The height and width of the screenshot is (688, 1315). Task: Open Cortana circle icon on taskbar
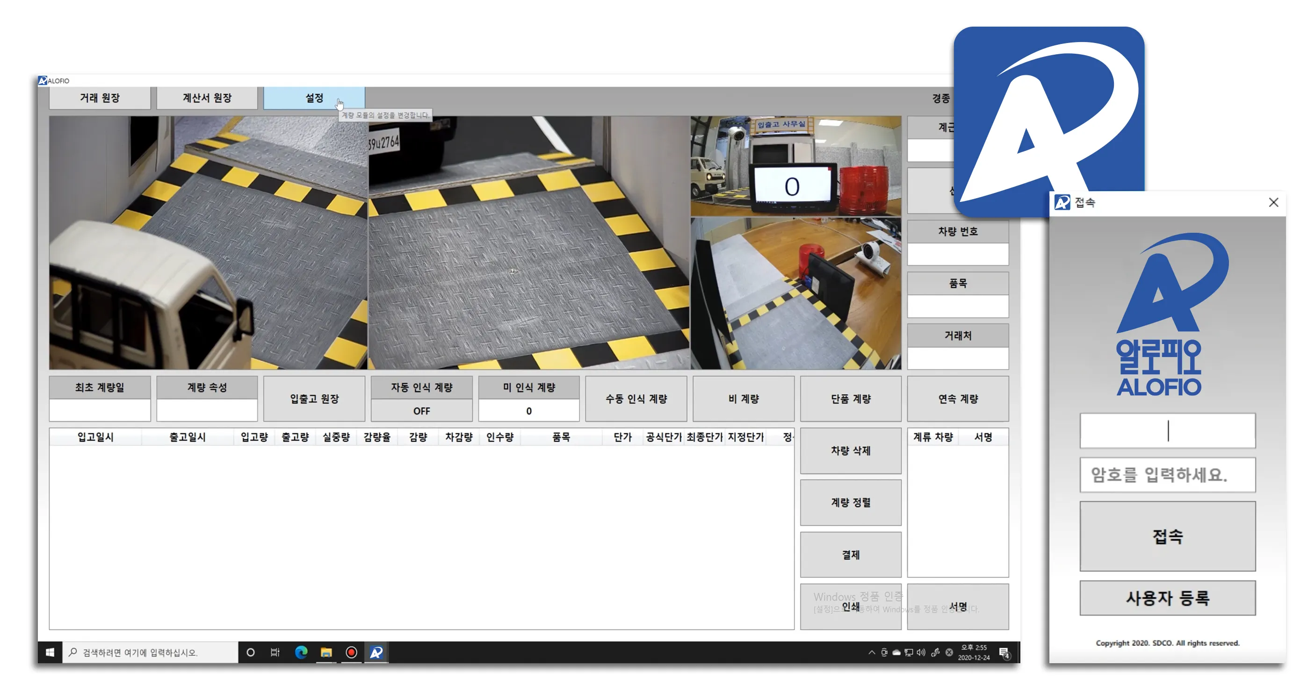250,652
